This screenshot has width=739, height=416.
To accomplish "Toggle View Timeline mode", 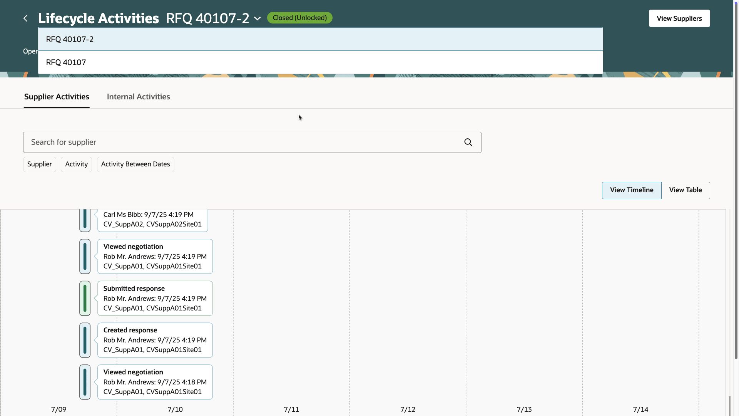I will (631, 190).
